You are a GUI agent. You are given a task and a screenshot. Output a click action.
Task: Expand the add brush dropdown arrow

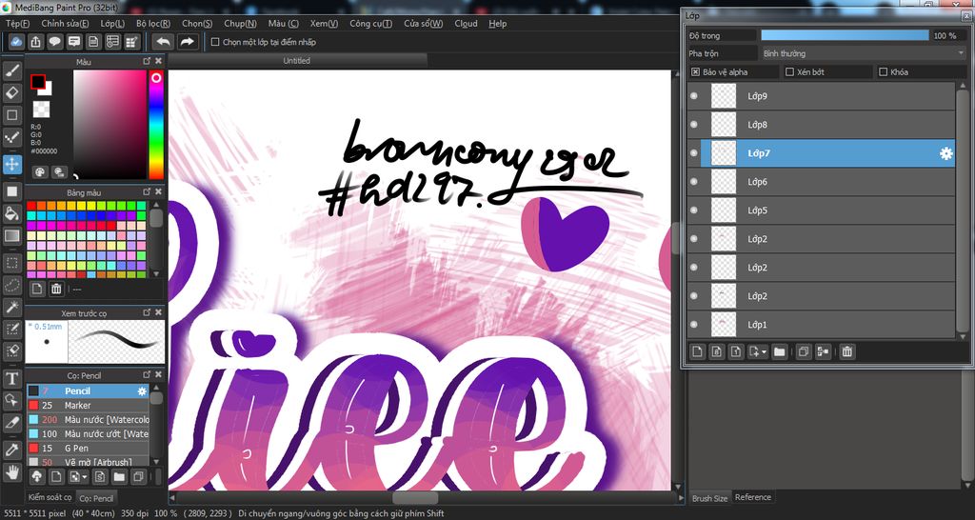pyautogui.click(x=85, y=477)
